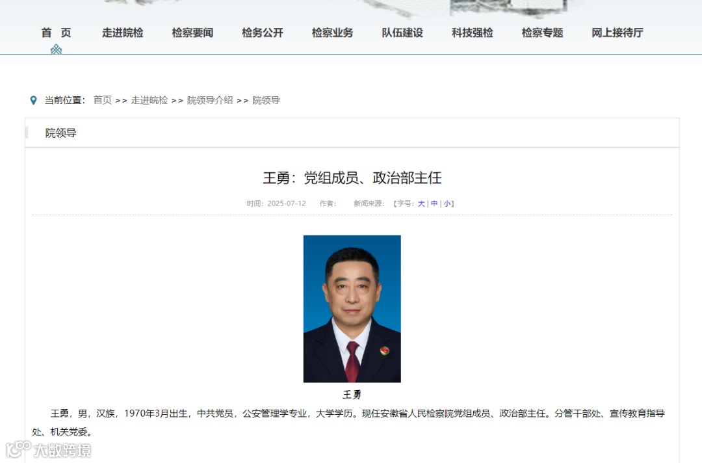Click the 王勇 caption under the photo
This screenshot has height=463, width=702.
pos(352,395)
